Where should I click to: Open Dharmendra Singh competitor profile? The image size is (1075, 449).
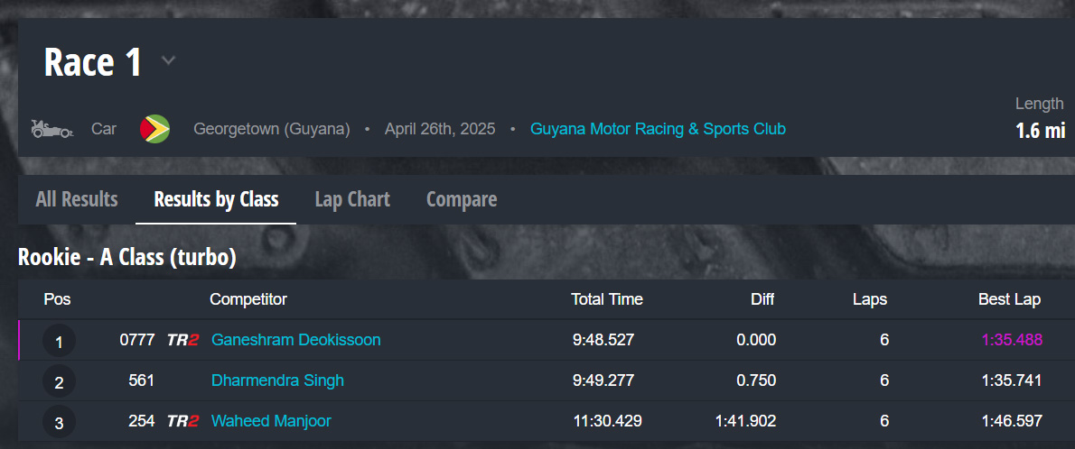[277, 380]
